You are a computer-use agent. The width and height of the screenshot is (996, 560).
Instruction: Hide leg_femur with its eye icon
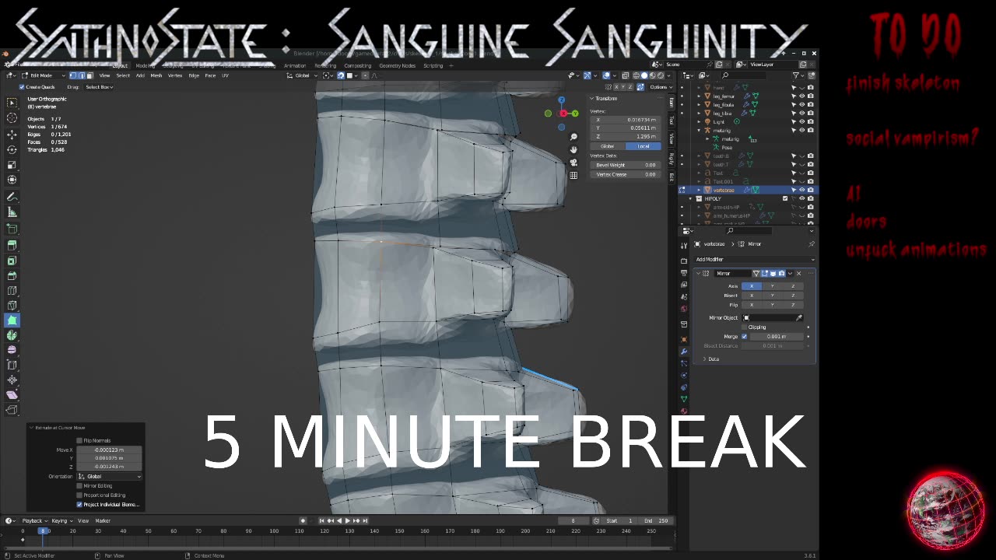pyautogui.click(x=802, y=96)
